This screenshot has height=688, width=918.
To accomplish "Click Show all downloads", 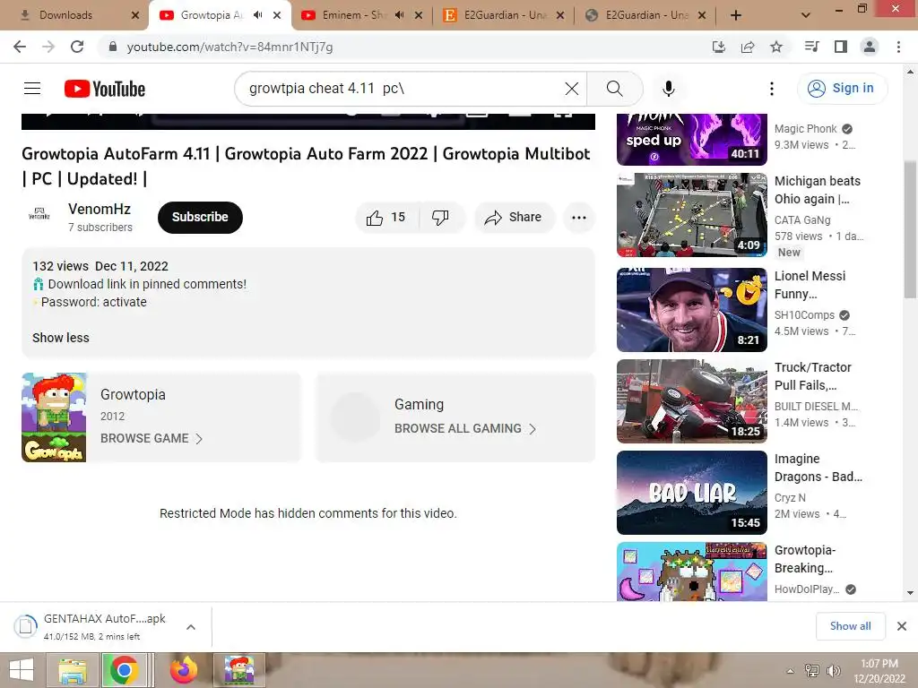I will [850, 626].
